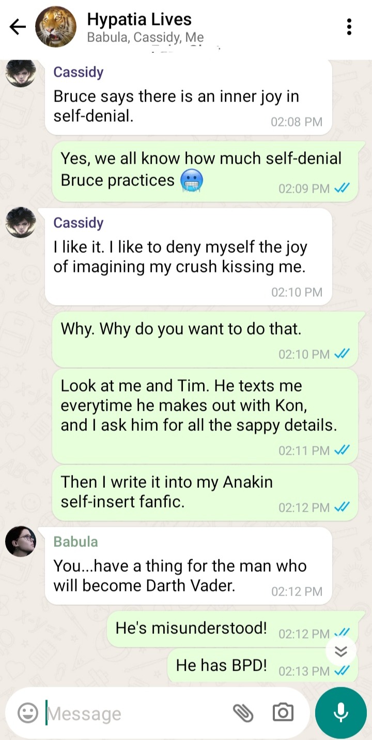
Task: Open Hypatia Lives group info title
Action: click(x=139, y=20)
